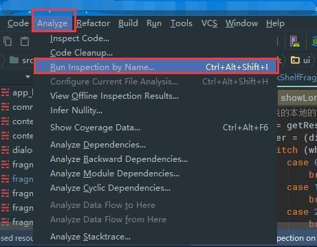Open the Tools menu
This screenshot has height=247, width=317.
click(x=182, y=23)
